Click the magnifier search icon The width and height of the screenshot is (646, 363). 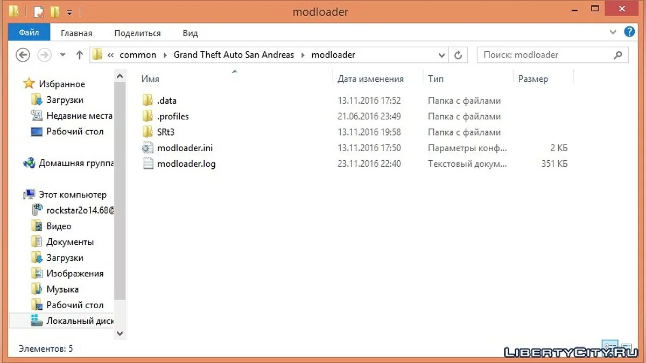pos(618,55)
